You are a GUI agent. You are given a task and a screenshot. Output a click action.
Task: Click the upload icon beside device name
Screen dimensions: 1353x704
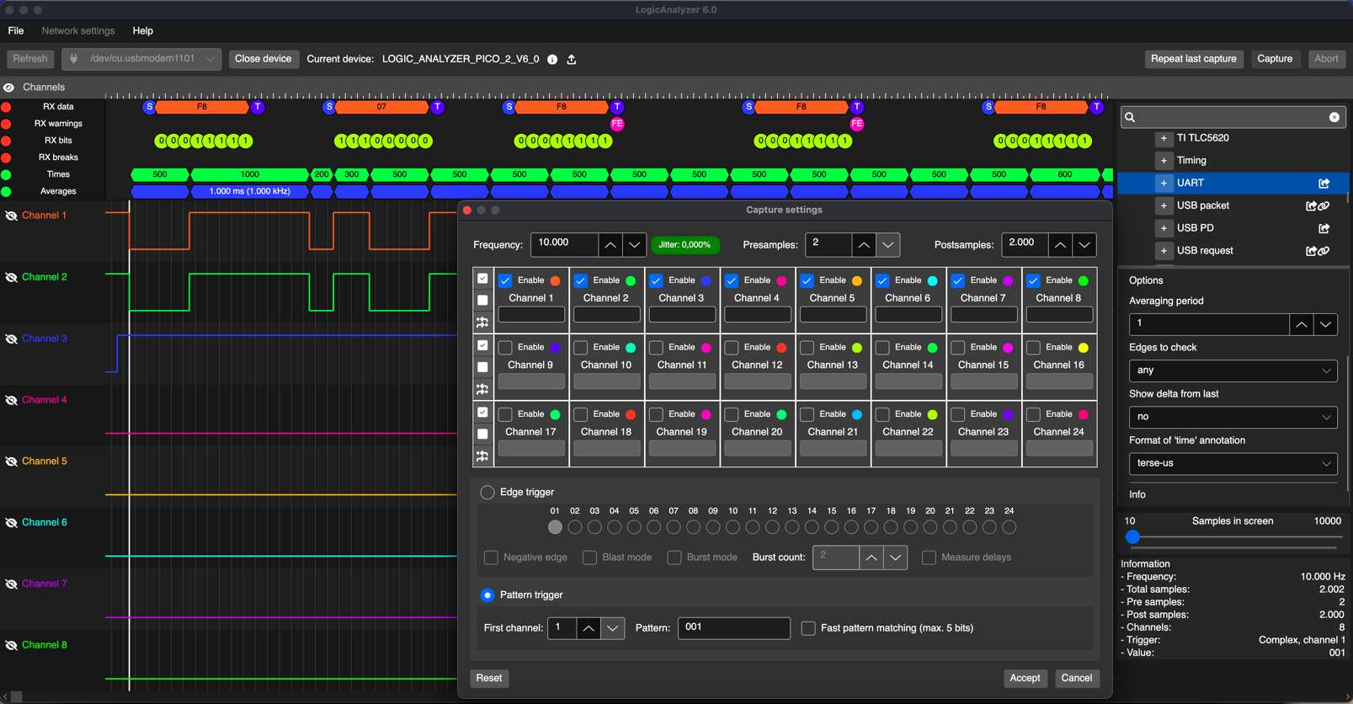tap(572, 60)
